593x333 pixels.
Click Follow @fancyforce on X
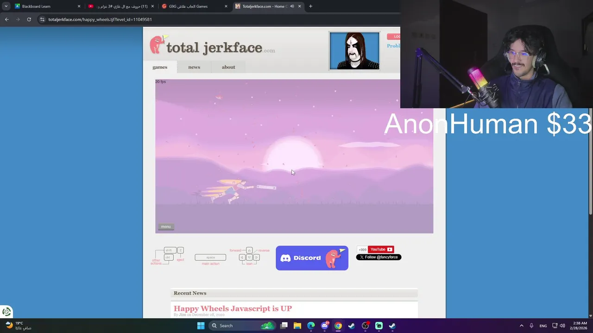(379, 257)
